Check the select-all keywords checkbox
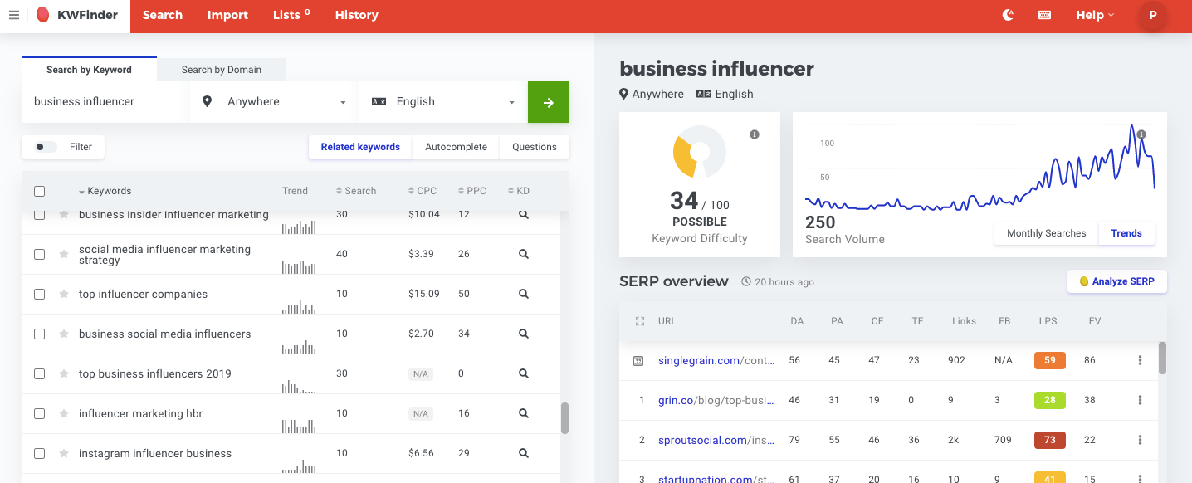The height and width of the screenshot is (483, 1192). (x=39, y=191)
